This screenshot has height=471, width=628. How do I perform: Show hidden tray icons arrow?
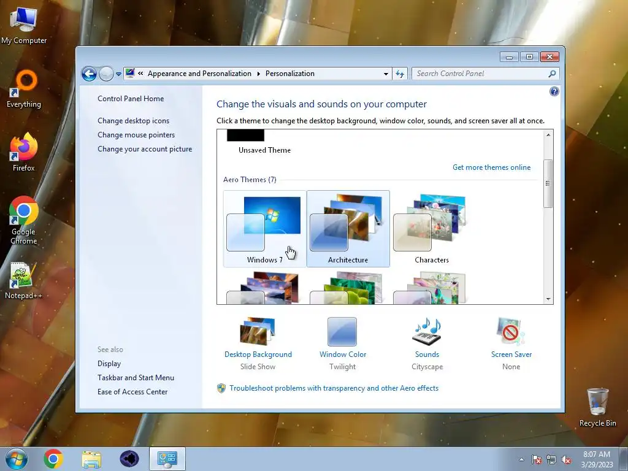(x=521, y=460)
